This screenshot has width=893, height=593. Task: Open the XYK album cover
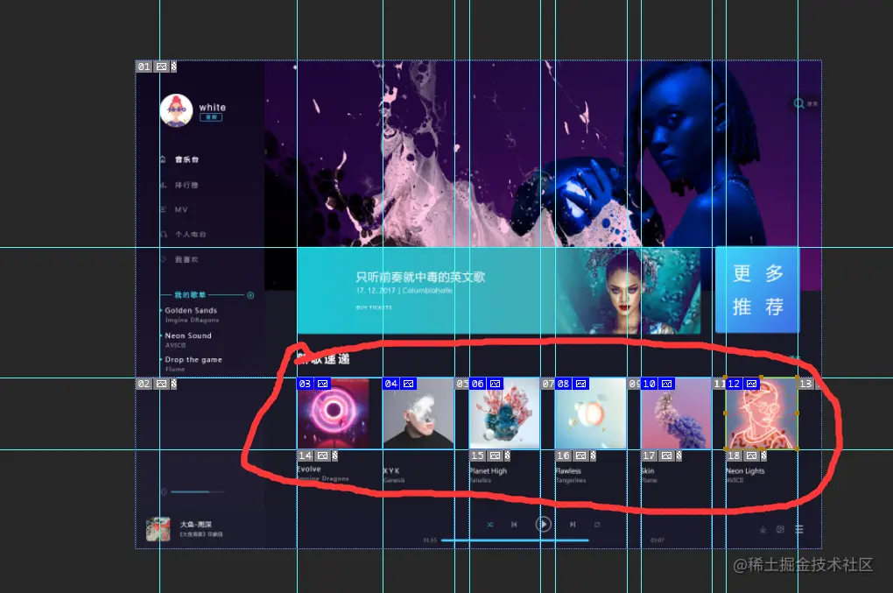pyautogui.click(x=418, y=413)
